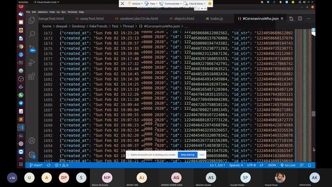Open notifications bell in status bar

click(x=310, y=165)
